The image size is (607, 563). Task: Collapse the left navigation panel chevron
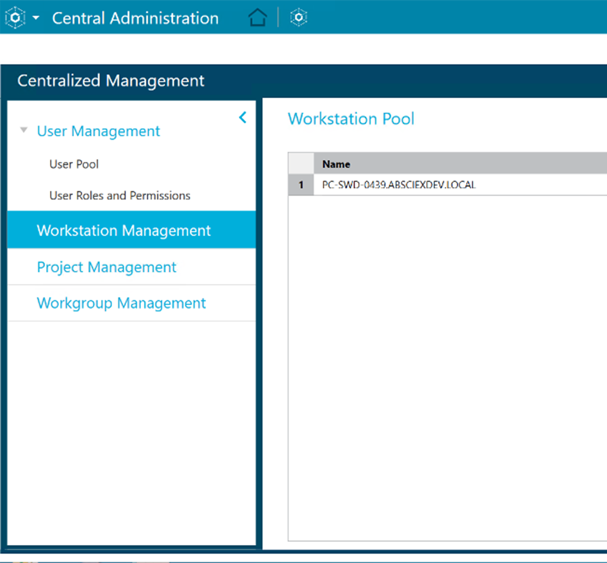click(x=243, y=117)
